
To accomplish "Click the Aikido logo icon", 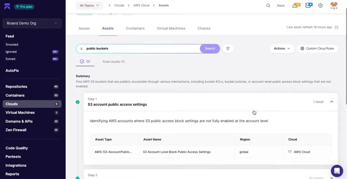I will click(x=7, y=6).
